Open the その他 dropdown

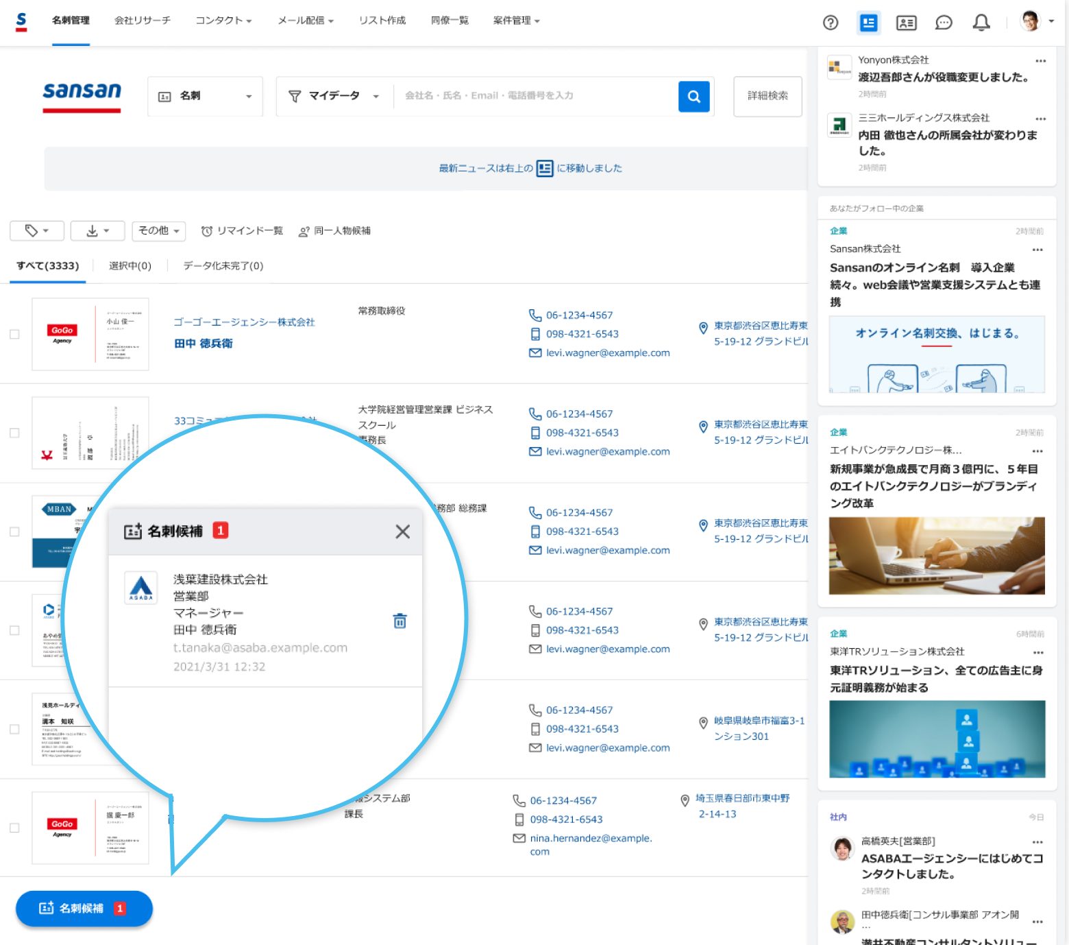click(x=158, y=231)
